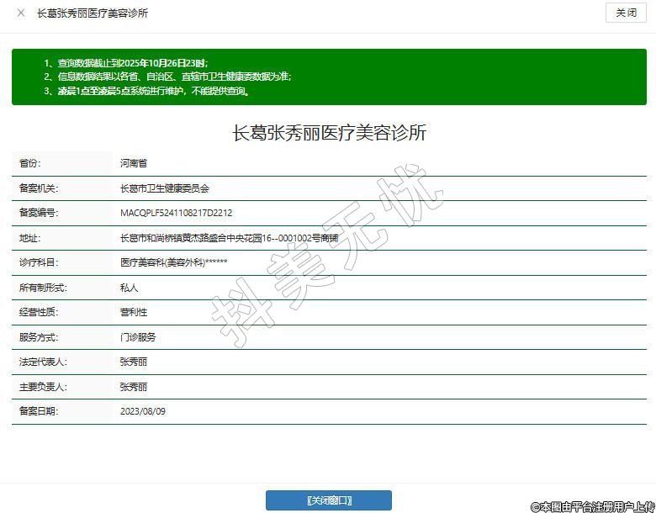Viewport: 656px width, 513px height.
Task: Click the blue [关闭窗口] button
Action: [328, 500]
